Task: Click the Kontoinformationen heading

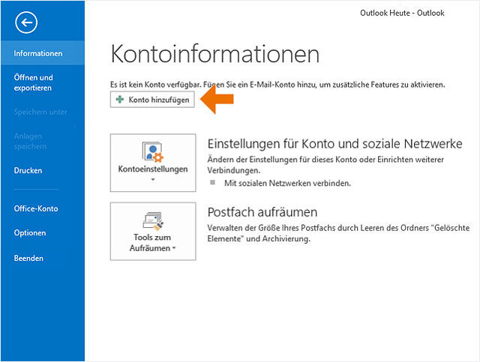Action: [x=215, y=54]
